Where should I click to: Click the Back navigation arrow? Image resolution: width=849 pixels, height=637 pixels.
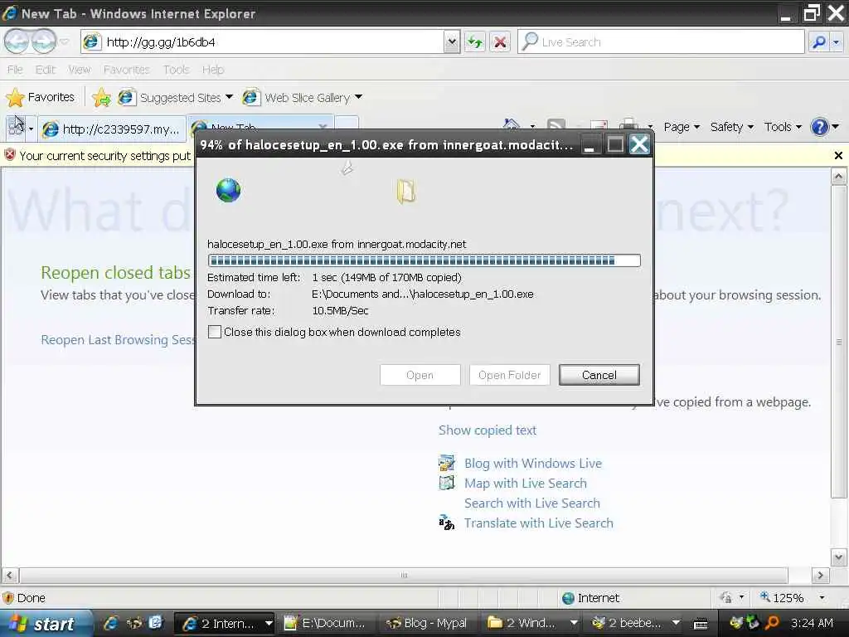pos(17,41)
